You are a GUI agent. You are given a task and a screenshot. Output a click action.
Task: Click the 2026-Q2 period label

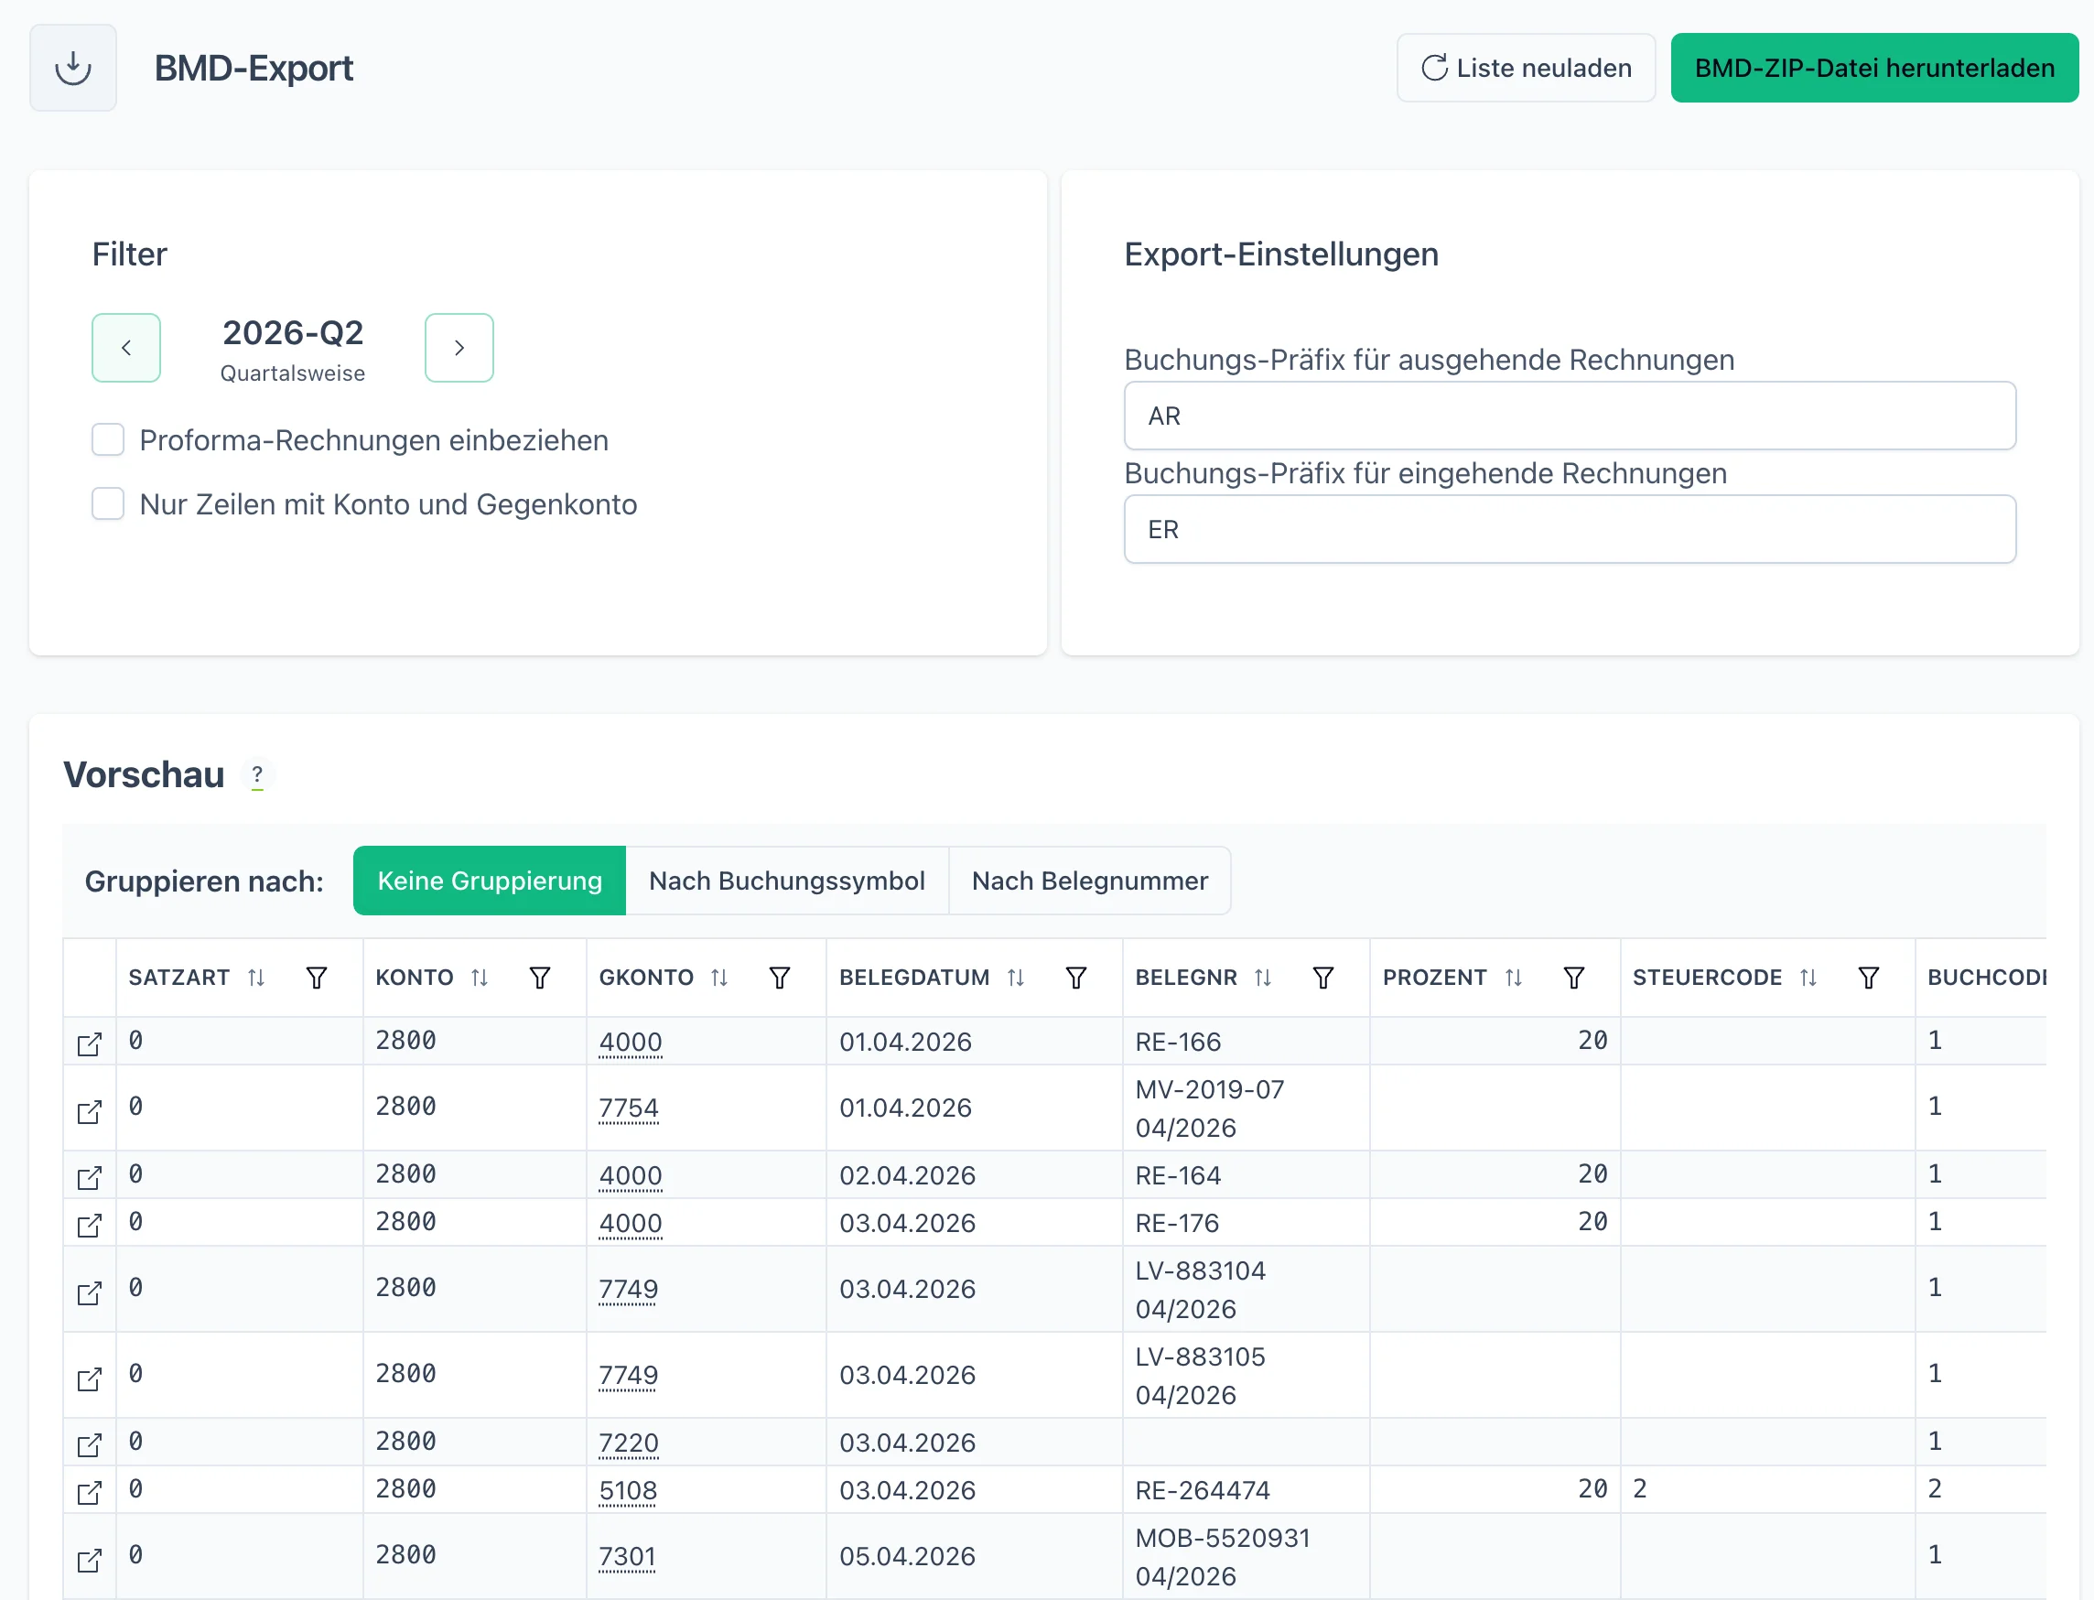click(293, 332)
